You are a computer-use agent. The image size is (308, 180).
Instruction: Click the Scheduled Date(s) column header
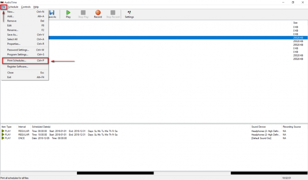pyautogui.click(x=41, y=127)
